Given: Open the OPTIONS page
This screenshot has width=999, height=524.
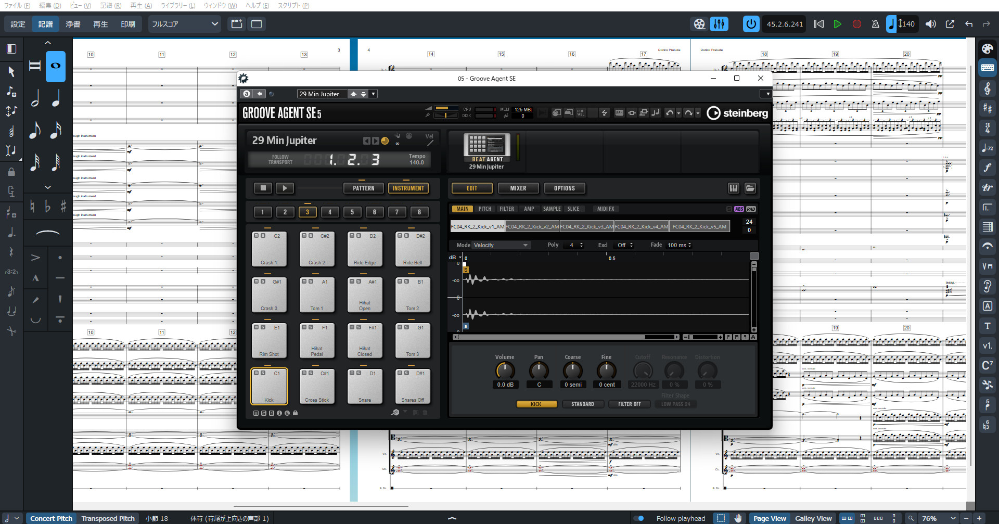Looking at the screenshot, I should pos(565,188).
